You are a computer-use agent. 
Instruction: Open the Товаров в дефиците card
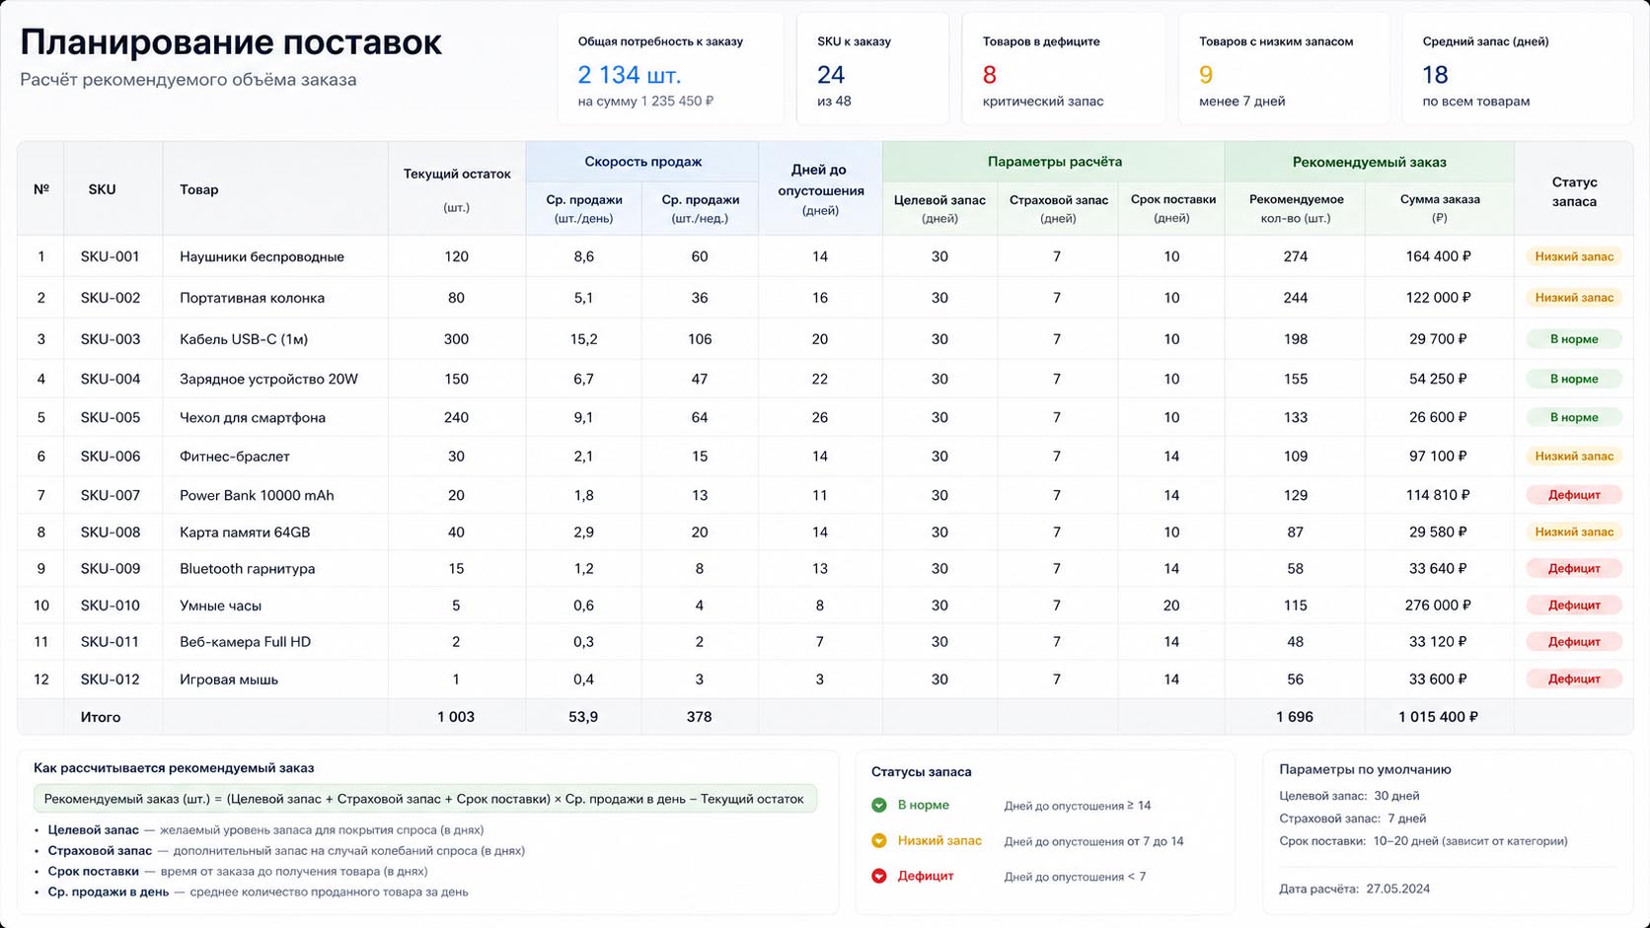tap(1063, 69)
